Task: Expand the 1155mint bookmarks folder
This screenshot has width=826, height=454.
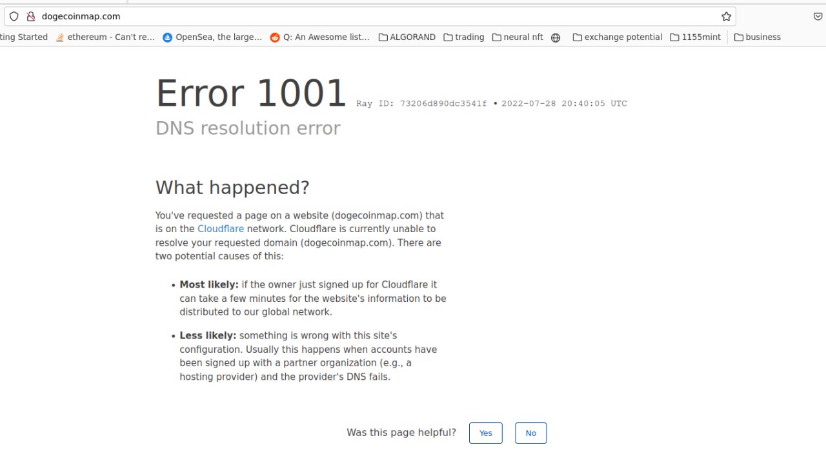Action: point(696,37)
